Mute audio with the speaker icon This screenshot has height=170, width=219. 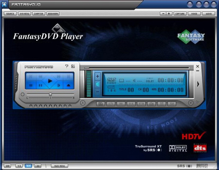tap(98, 84)
